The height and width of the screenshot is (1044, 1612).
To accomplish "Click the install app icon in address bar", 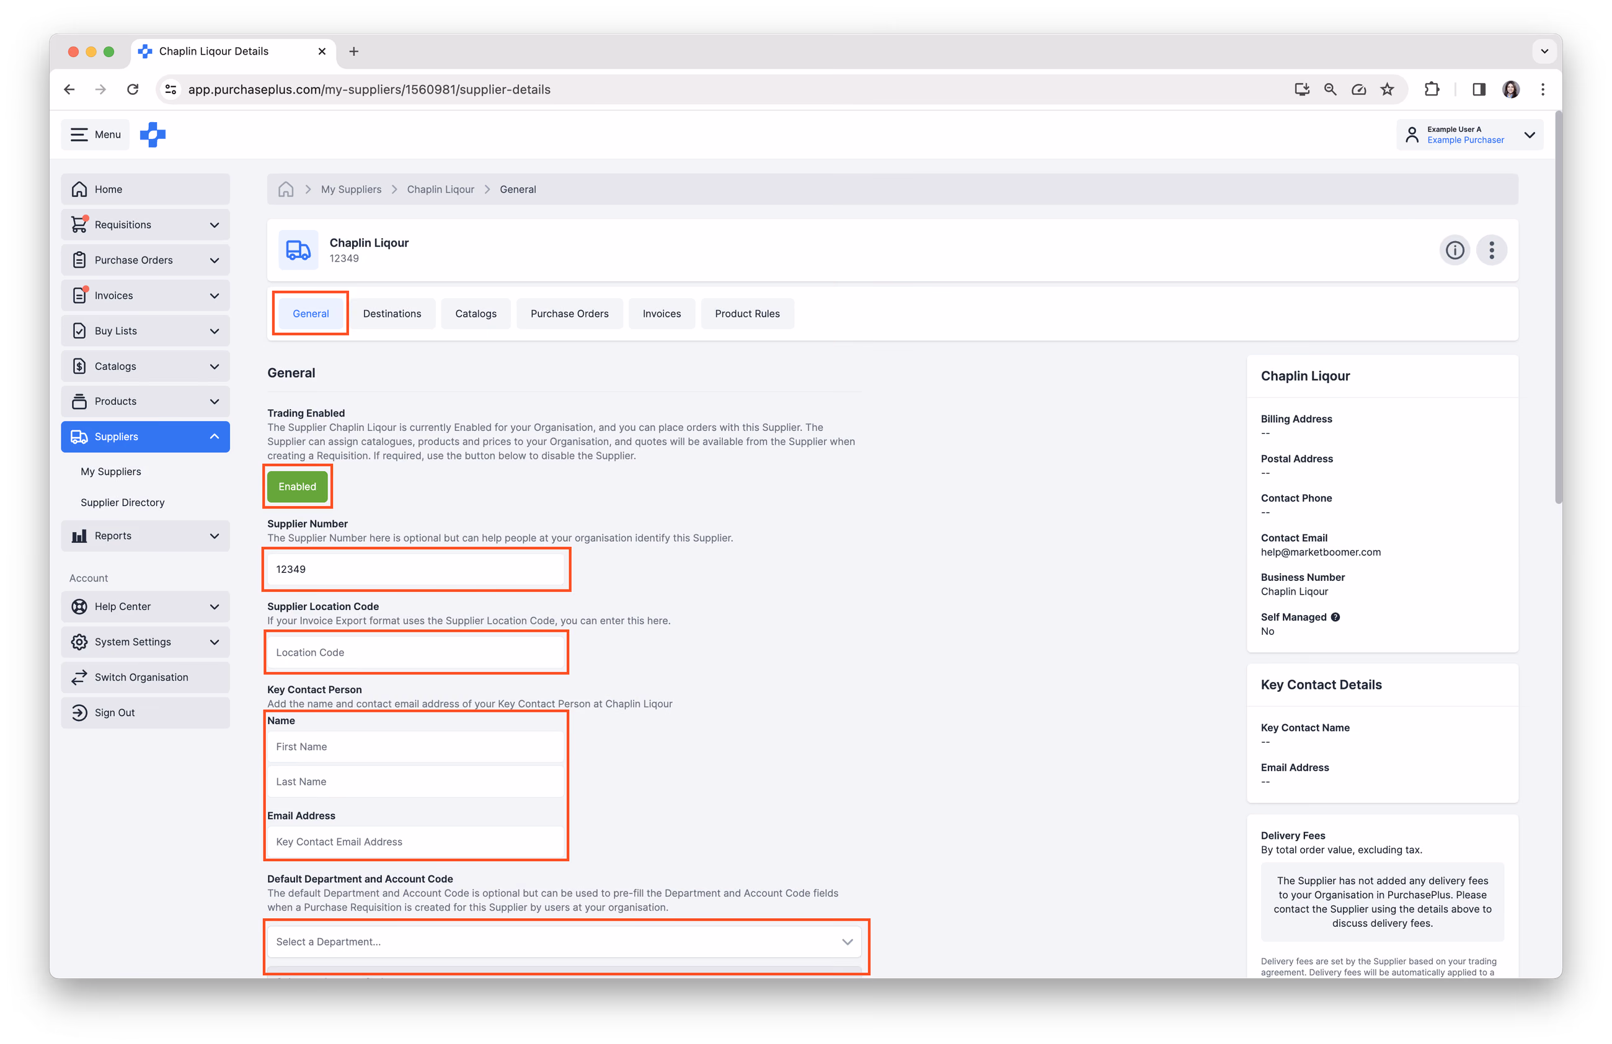I will (x=1302, y=89).
